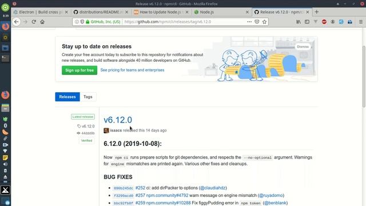366x206 pixels.
Task: Open pricing for teams and enterprises link
Action: click(132, 70)
